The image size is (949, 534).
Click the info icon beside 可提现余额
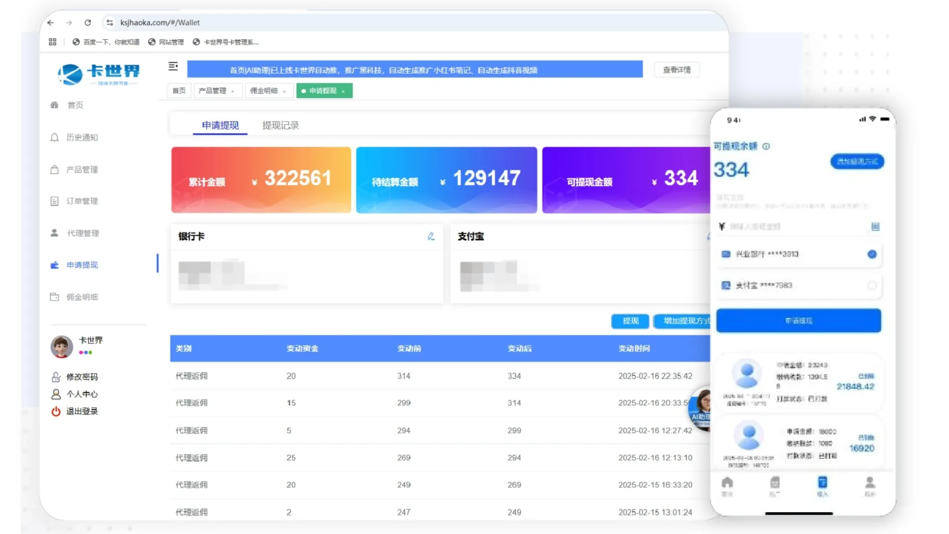766,146
